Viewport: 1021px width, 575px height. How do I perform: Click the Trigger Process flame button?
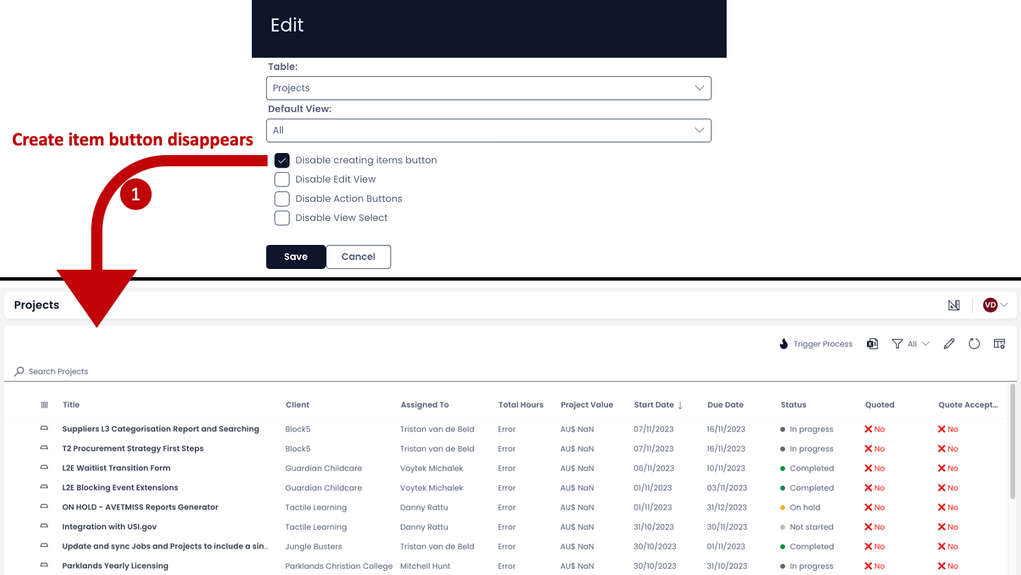[x=816, y=344]
